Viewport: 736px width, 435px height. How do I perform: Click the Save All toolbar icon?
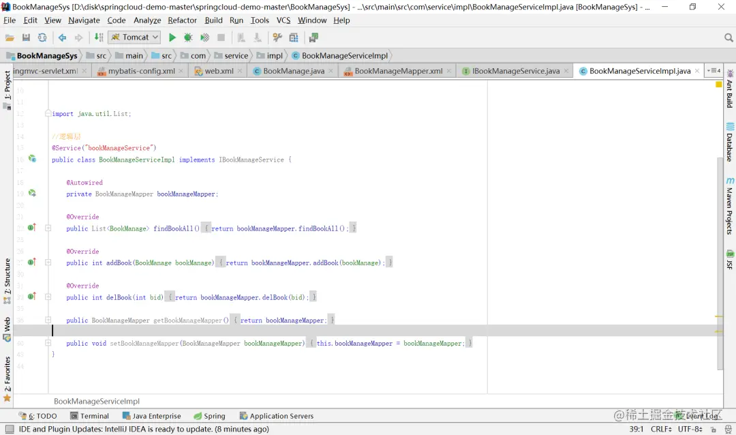27,37
